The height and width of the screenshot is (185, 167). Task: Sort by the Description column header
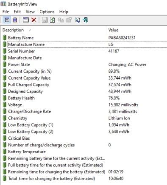click(x=53, y=30)
